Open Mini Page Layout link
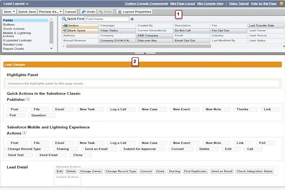285x190 pixels. tap(182, 4)
